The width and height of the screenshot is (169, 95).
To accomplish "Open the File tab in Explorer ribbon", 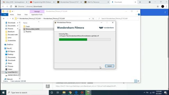I will [5, 15].
